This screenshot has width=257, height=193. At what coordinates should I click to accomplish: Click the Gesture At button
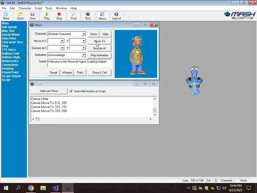99,48
